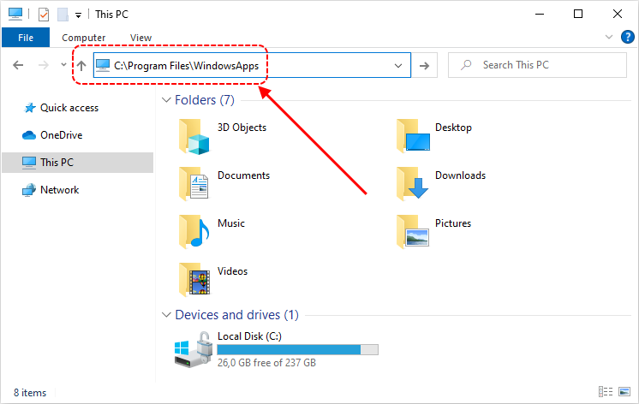Viewport: 639px width, 404px height.
Task: Select the Music folder icon
Action: 194,232
